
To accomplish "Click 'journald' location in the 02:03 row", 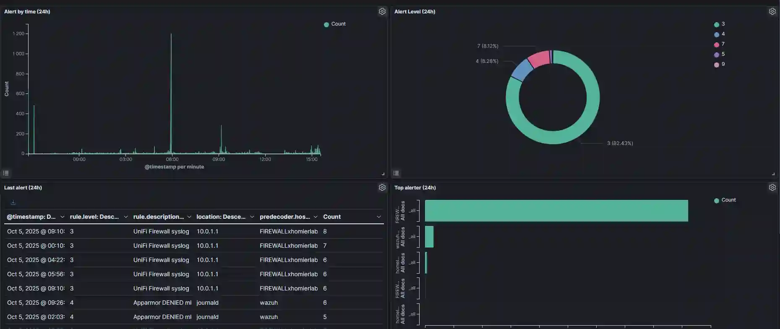I will [207, 317].
